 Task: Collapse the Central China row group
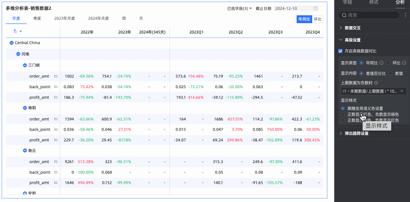click(11, 43)
